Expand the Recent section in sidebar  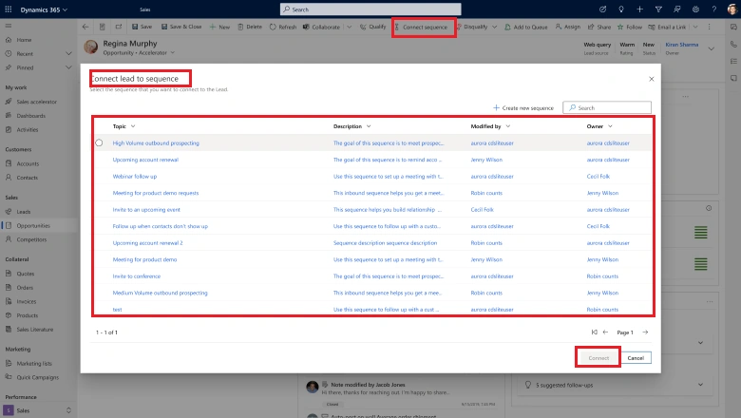(x=68, y=54)
